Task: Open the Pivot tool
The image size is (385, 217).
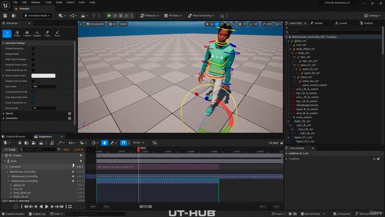Action: 57,34
